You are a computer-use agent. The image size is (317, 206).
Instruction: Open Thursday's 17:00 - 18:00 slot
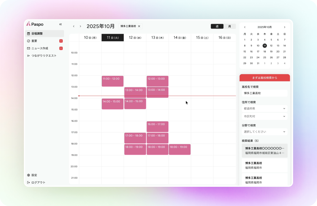click(158, 138)
